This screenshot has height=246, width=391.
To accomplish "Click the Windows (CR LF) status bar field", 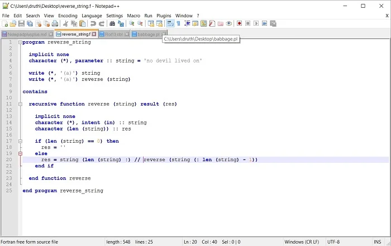I will tap(301, 242).
